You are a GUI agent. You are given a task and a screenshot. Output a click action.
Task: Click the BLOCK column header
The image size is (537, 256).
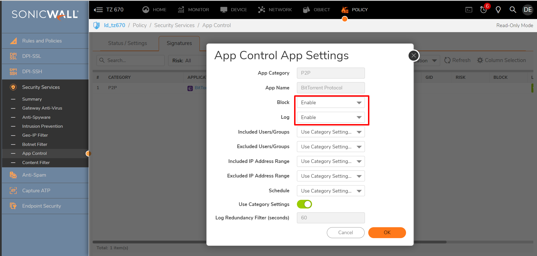pos(500,77)
